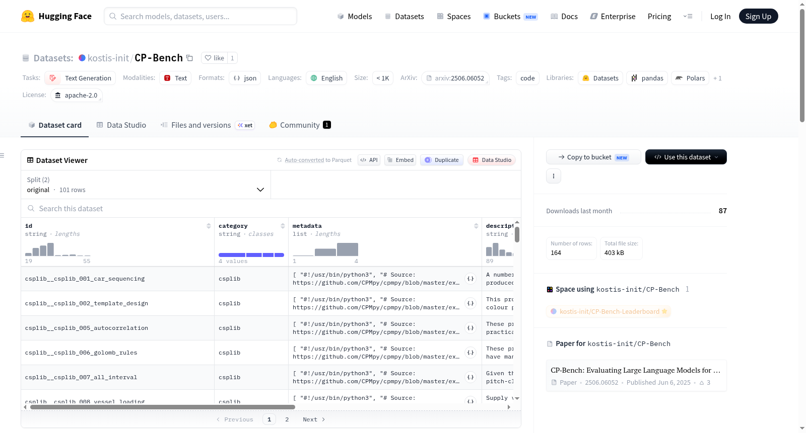Sort by the metadata column

coord(476,226)
